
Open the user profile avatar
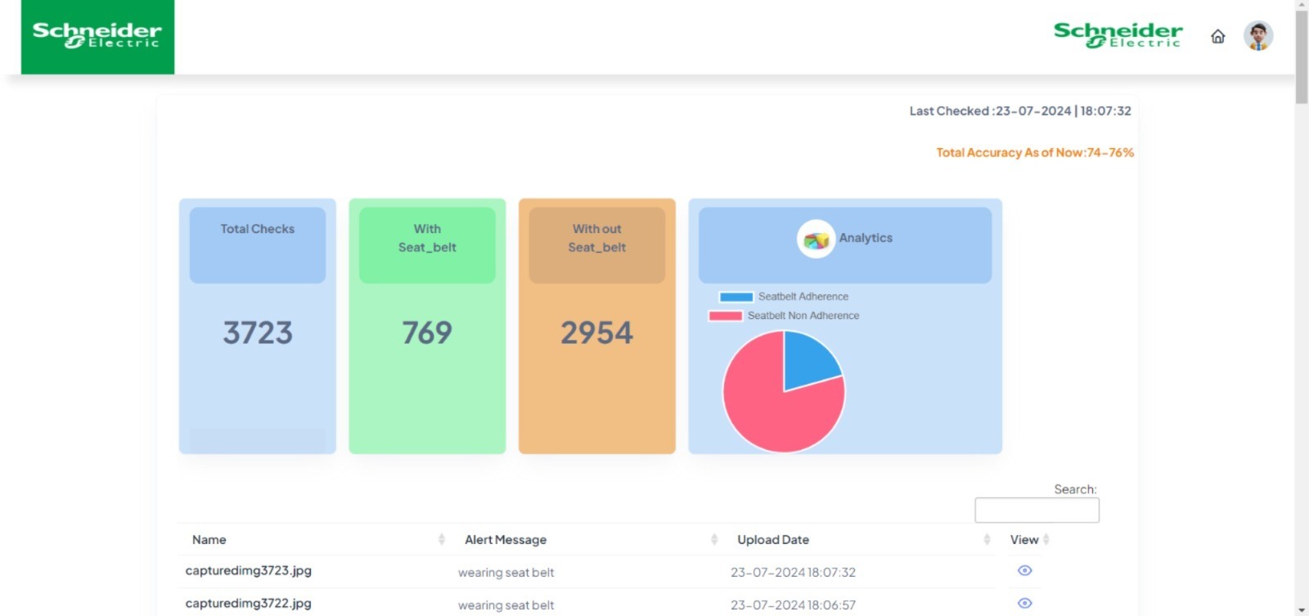(x=1257, y=36)
